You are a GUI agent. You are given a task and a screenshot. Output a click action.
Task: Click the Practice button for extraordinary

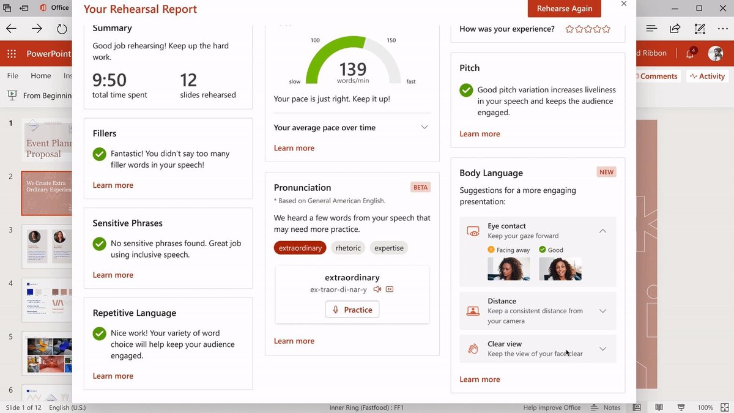pos(352,310)
